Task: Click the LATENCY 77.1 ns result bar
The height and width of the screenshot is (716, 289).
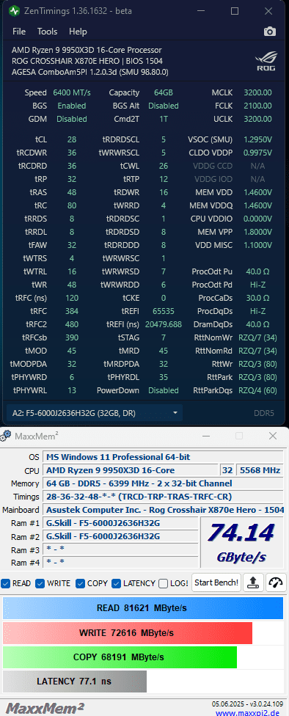Action: (74, 682)
